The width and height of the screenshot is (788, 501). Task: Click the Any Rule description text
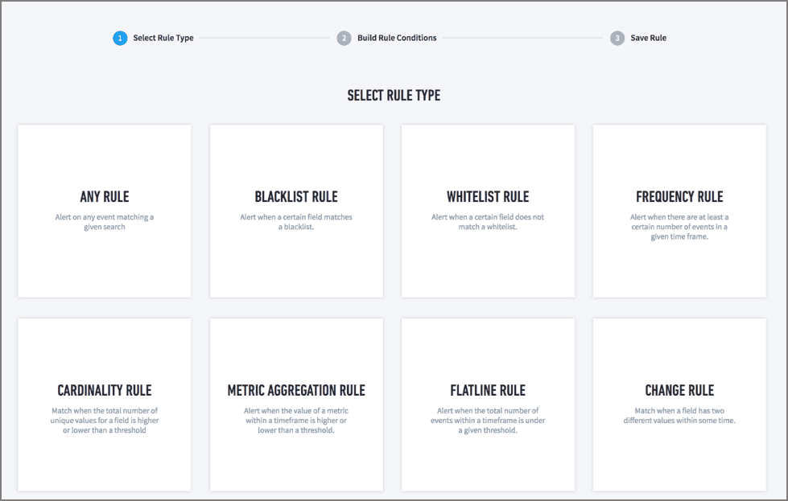click(x=104, y=221)
